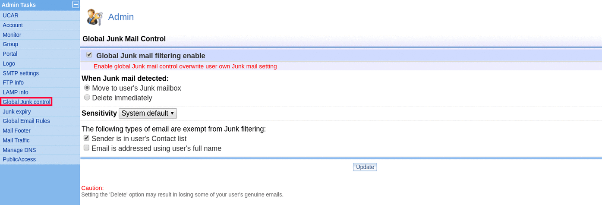
Task: Uncheck Sender is in user's Contact list
Action: pos(86,138)
